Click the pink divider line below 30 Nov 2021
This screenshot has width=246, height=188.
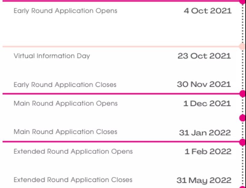point(121,94)
